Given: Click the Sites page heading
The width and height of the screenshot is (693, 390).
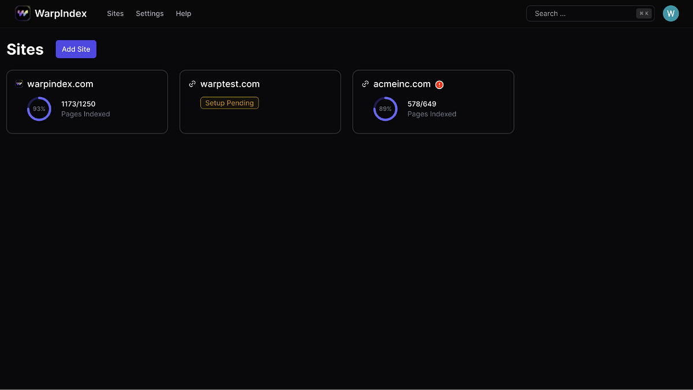Looking at the screenshot, I should (25, 49).
